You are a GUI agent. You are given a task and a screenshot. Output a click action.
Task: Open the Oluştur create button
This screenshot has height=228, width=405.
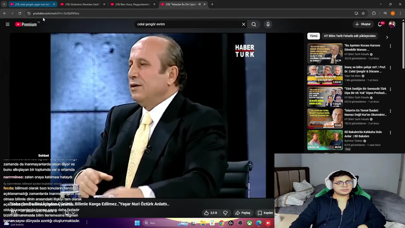click(x=363, y=24)
